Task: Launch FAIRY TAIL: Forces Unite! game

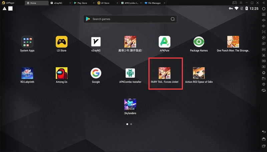Action: 165,73
